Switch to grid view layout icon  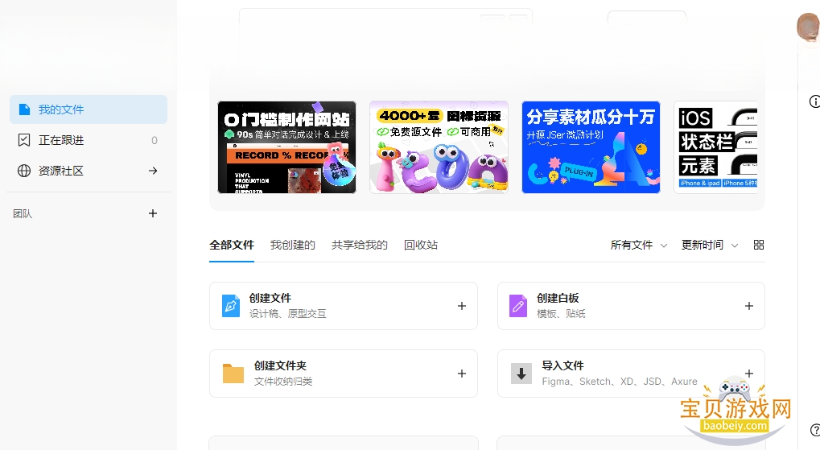point(759,245)
